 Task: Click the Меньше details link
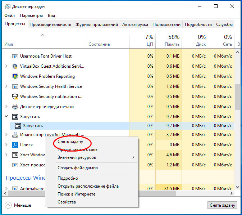click(x=23, y=205)
